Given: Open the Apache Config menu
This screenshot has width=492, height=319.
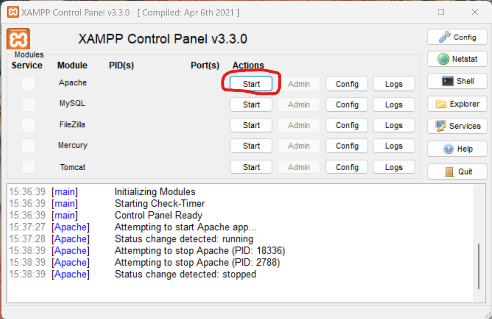Looking at the screenshot, I should point(347,84).
